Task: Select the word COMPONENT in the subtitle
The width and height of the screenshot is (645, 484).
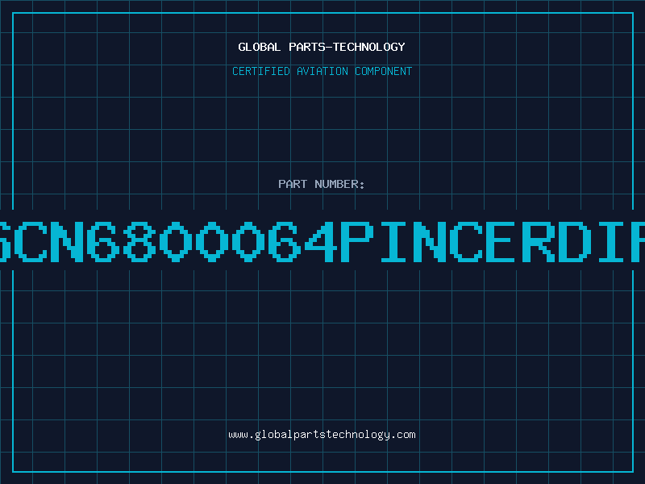Action: coord(384,71)
